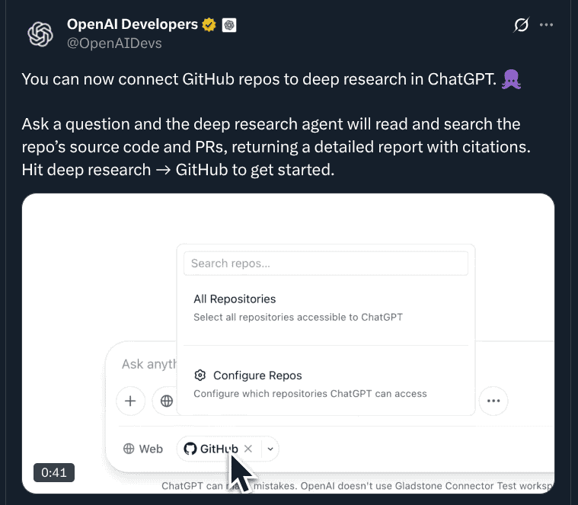Click the 0:41 video duration badge

(54, 472)
